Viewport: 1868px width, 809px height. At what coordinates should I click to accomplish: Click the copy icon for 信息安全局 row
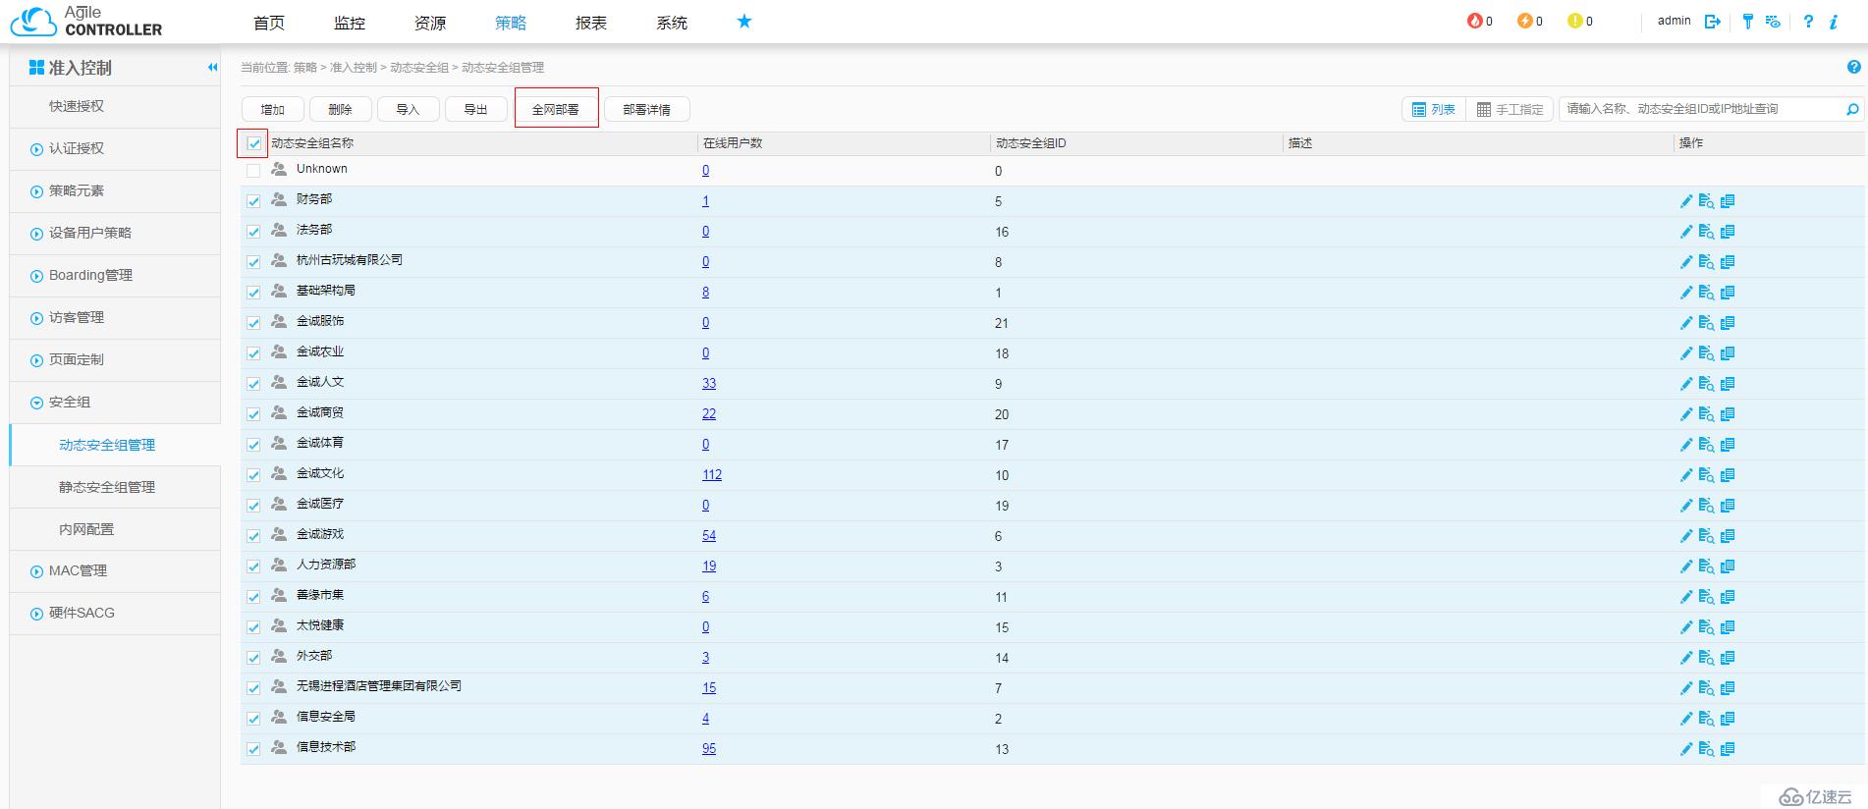[x=1728, y=719]
